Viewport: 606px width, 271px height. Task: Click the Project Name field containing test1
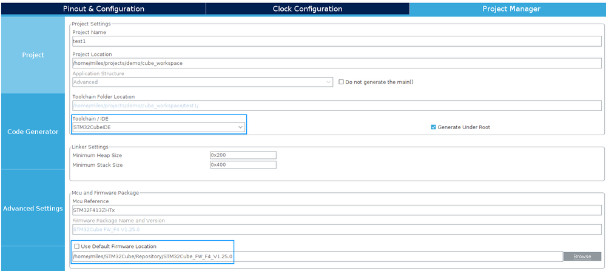[337, 41]
